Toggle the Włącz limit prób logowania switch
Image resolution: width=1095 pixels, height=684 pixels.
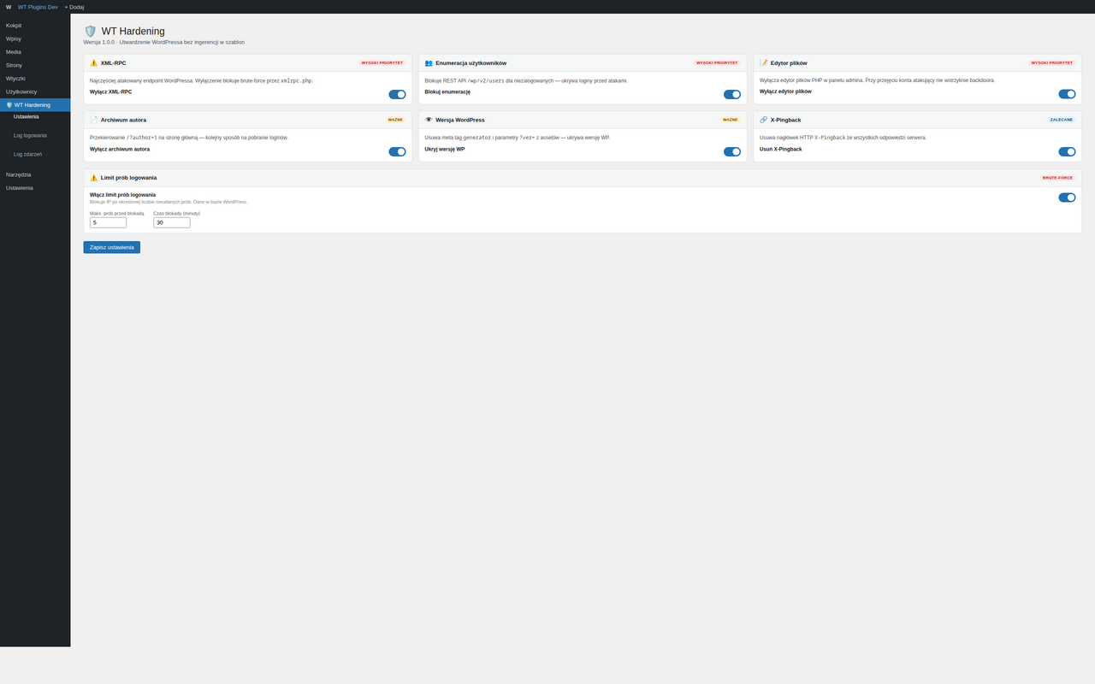tap(1067, 198)
